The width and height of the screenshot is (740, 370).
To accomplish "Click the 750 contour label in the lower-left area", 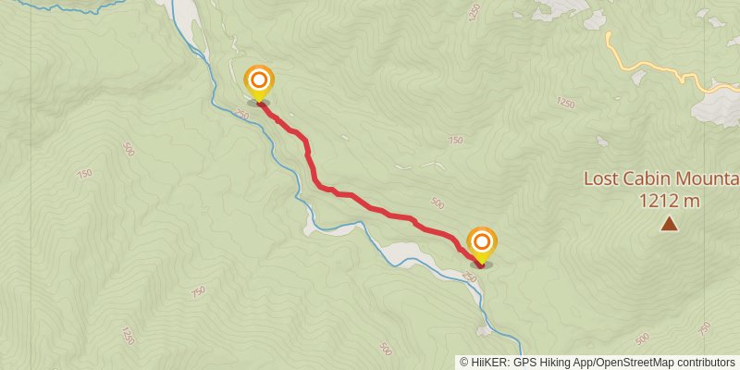I will coord(199,292).
